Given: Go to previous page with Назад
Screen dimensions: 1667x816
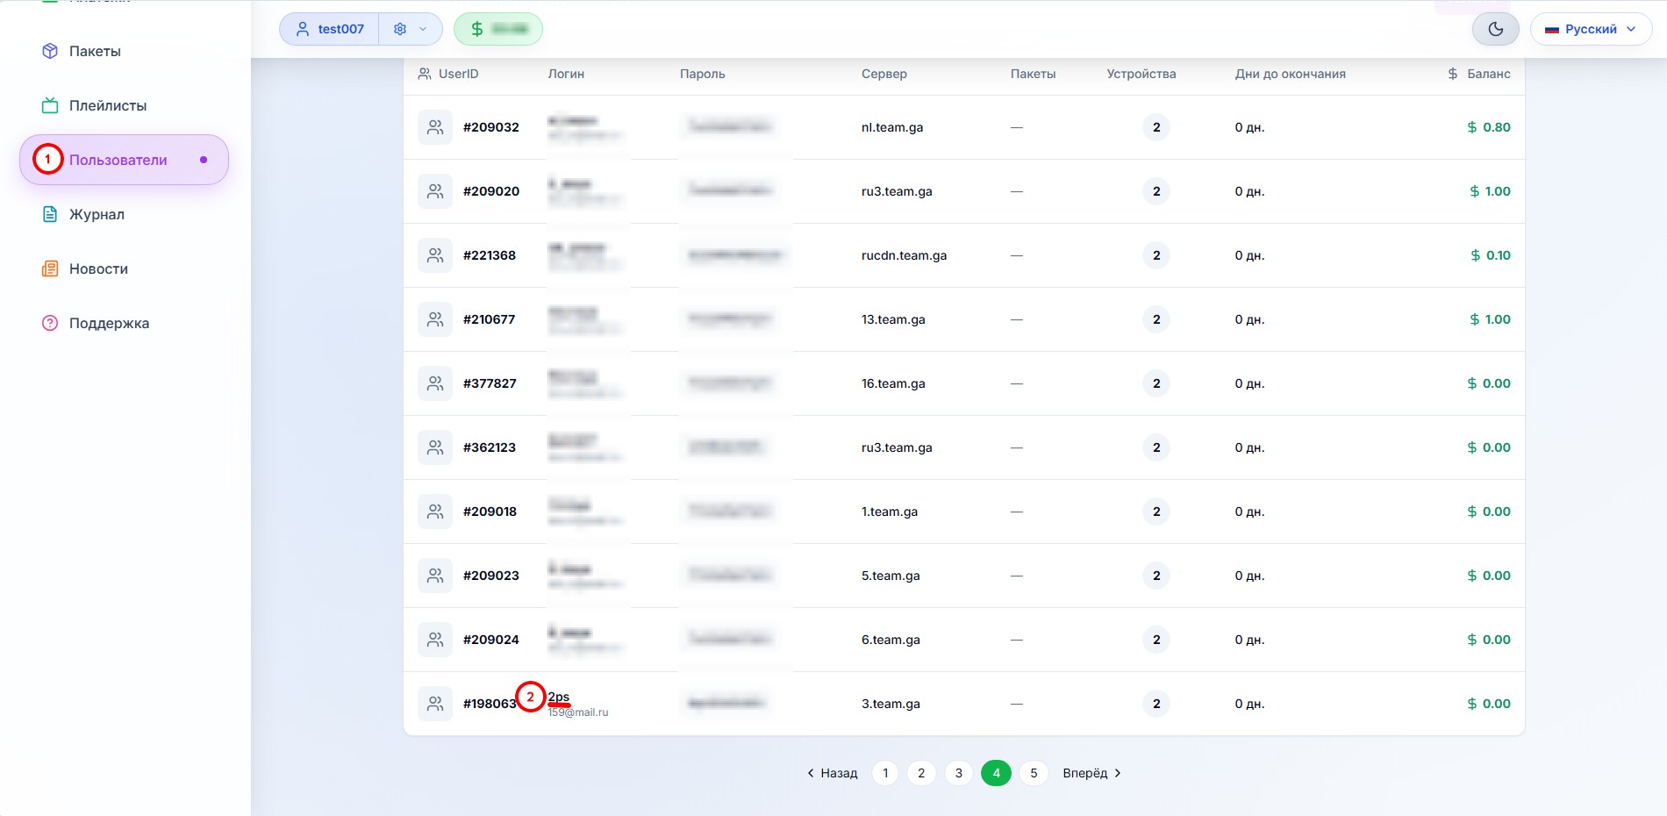Looking at the screenshot, I should [x=832, y=773].
